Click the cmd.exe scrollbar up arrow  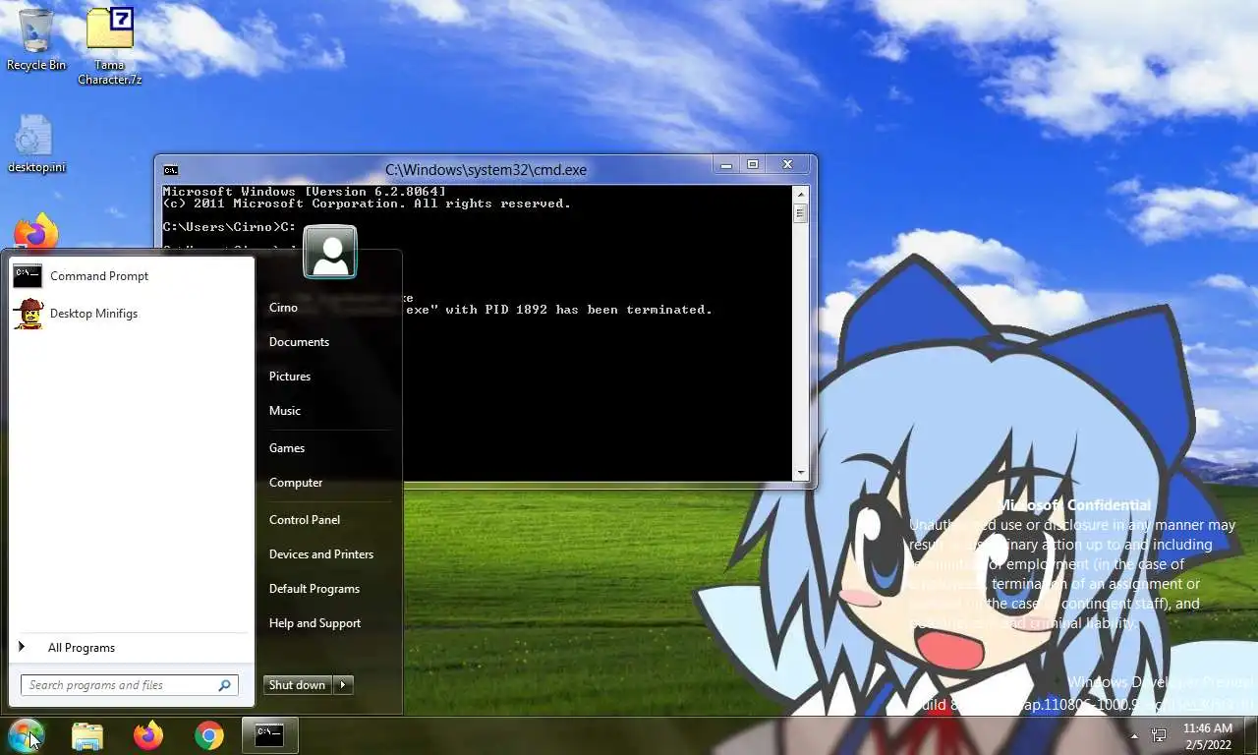(800, 194)
